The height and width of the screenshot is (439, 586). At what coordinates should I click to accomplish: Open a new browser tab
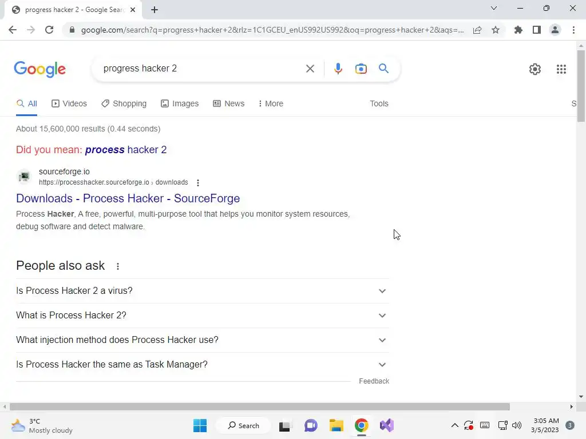tap(155, 10)
